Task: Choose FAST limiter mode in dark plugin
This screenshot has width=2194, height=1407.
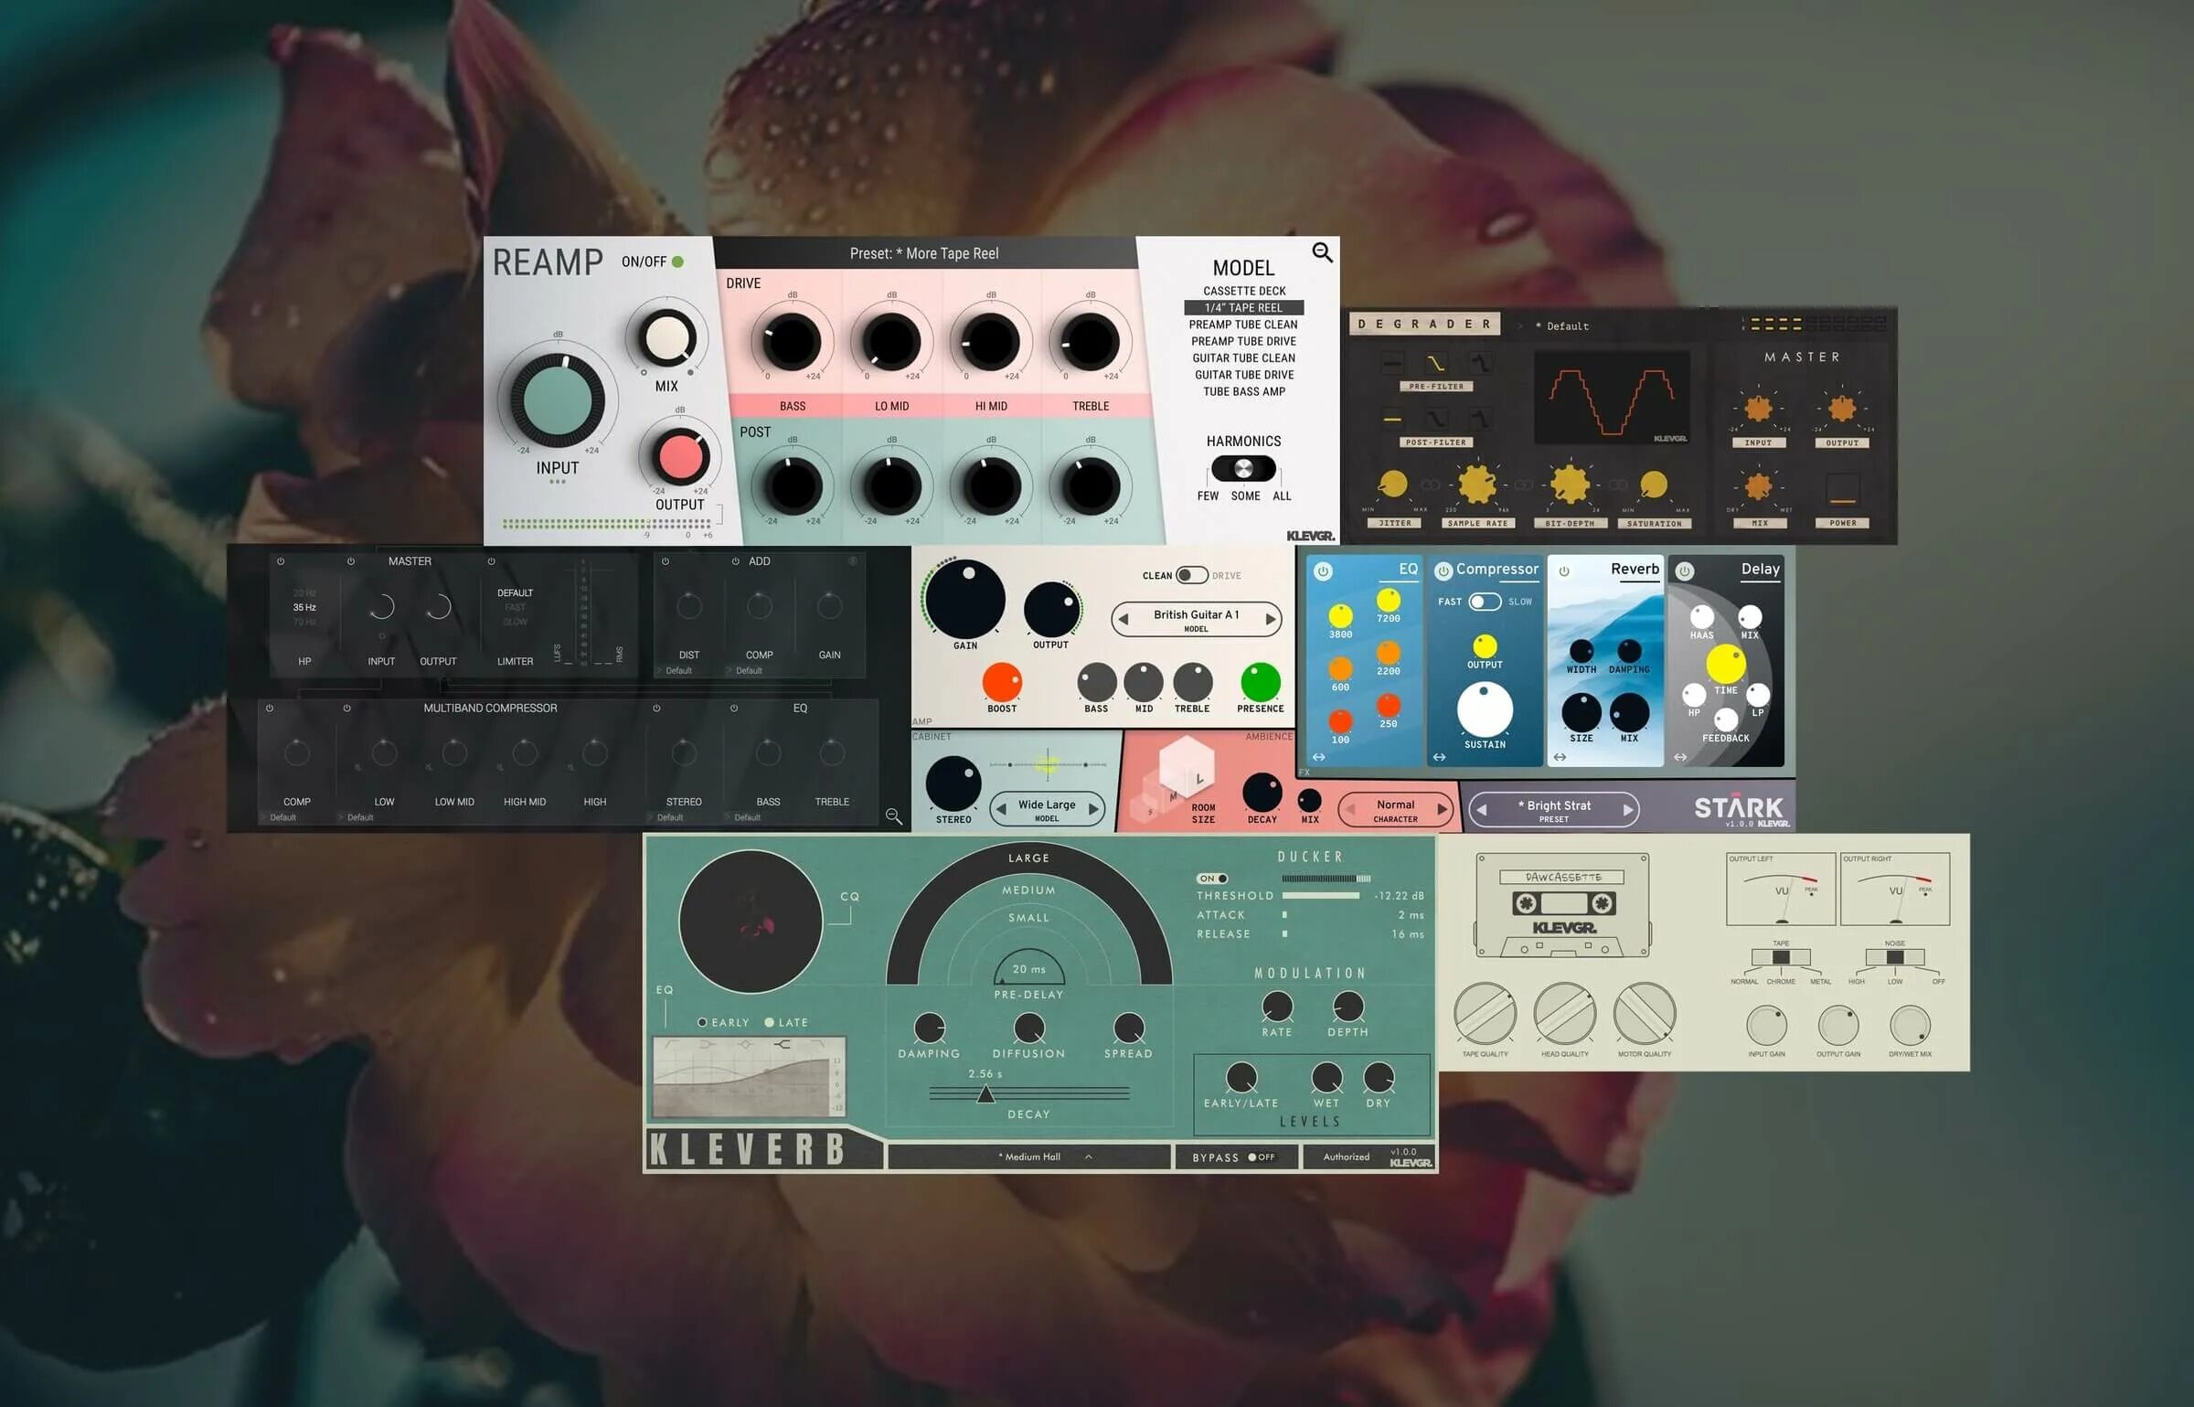Action: (515, 607)
